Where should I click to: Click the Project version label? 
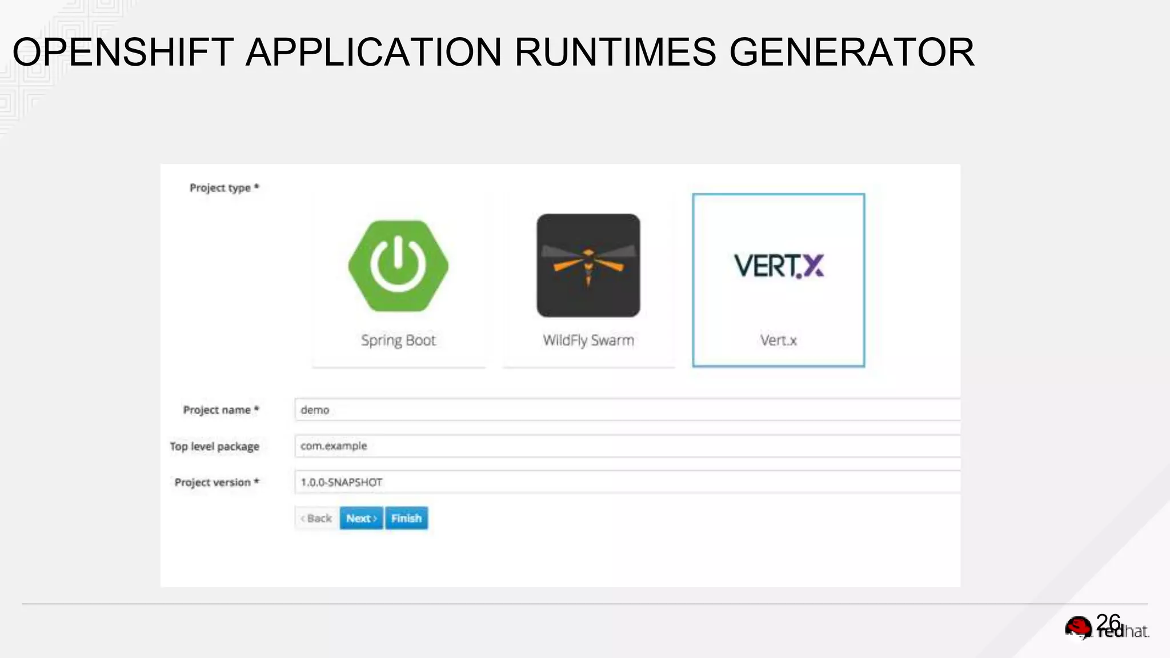click(217, 483)
